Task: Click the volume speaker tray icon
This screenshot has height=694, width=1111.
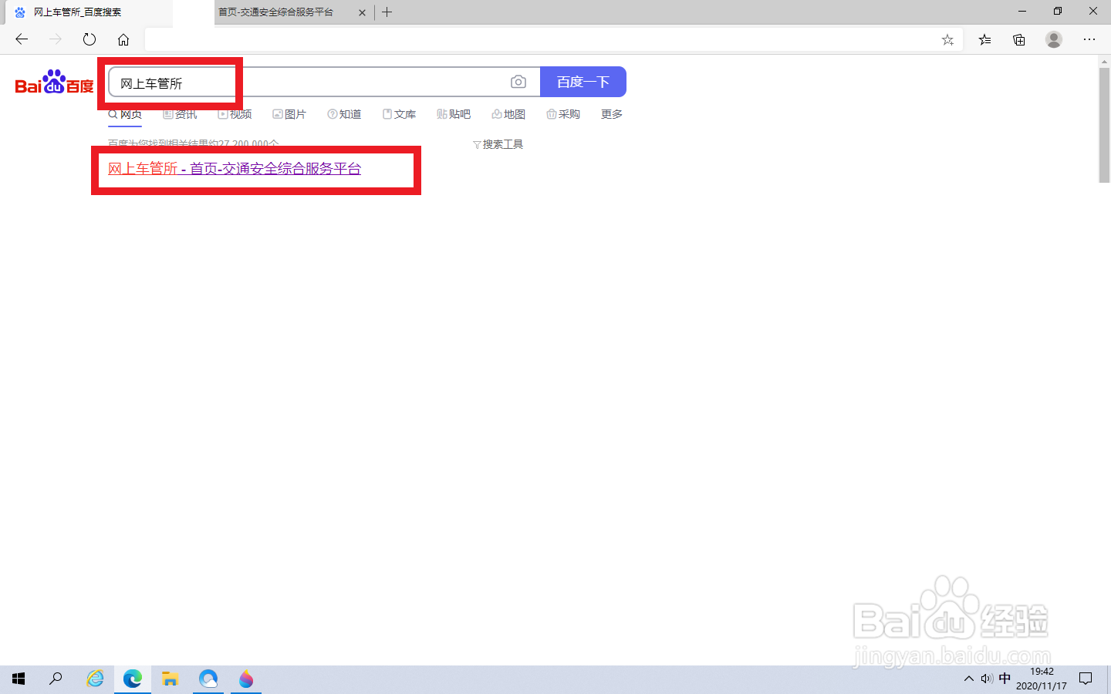Action: click(987, 679)
